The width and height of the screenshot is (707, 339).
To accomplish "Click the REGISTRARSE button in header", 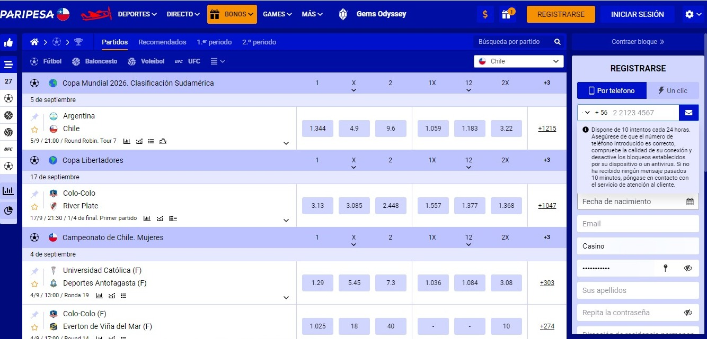I will point(561,14).
